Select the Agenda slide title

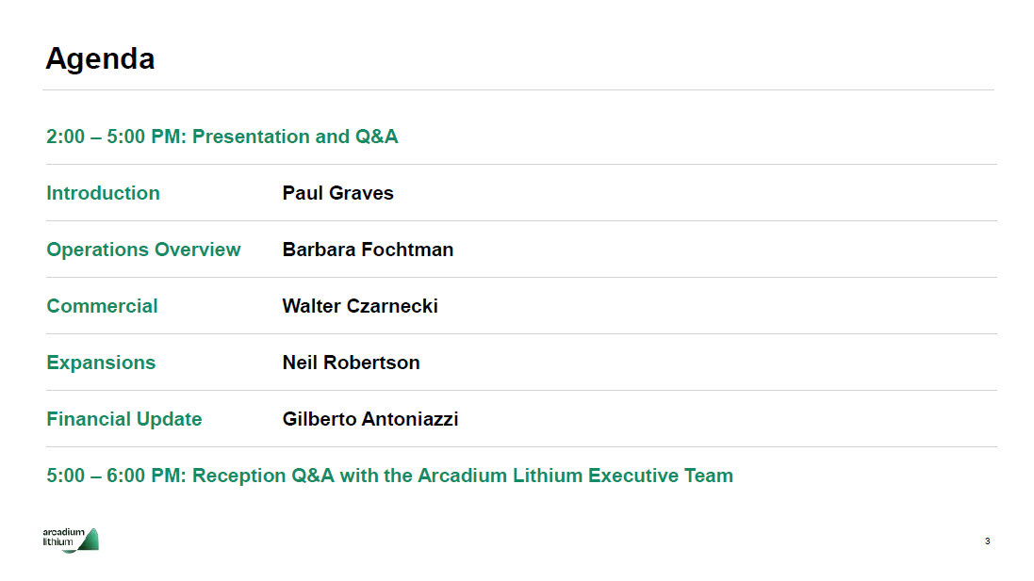click(x=100, y=59)
